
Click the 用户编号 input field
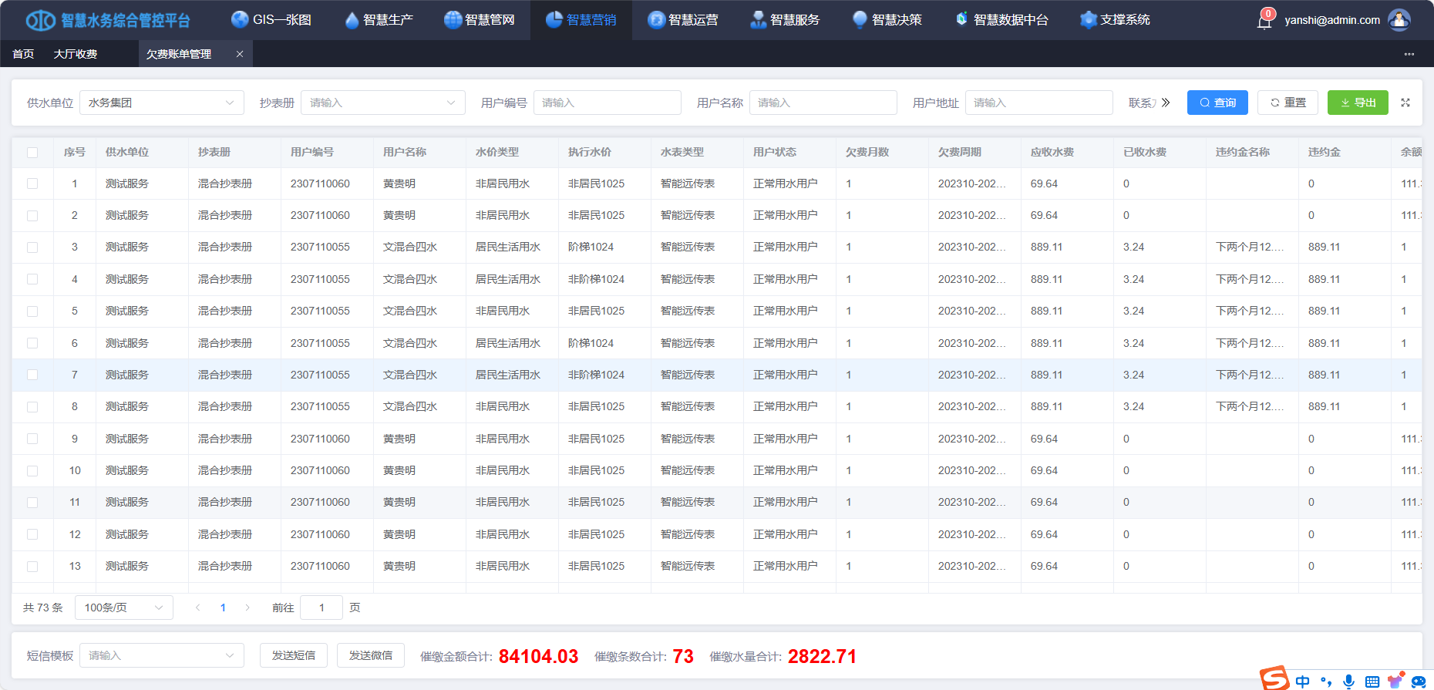coord(607,103)
